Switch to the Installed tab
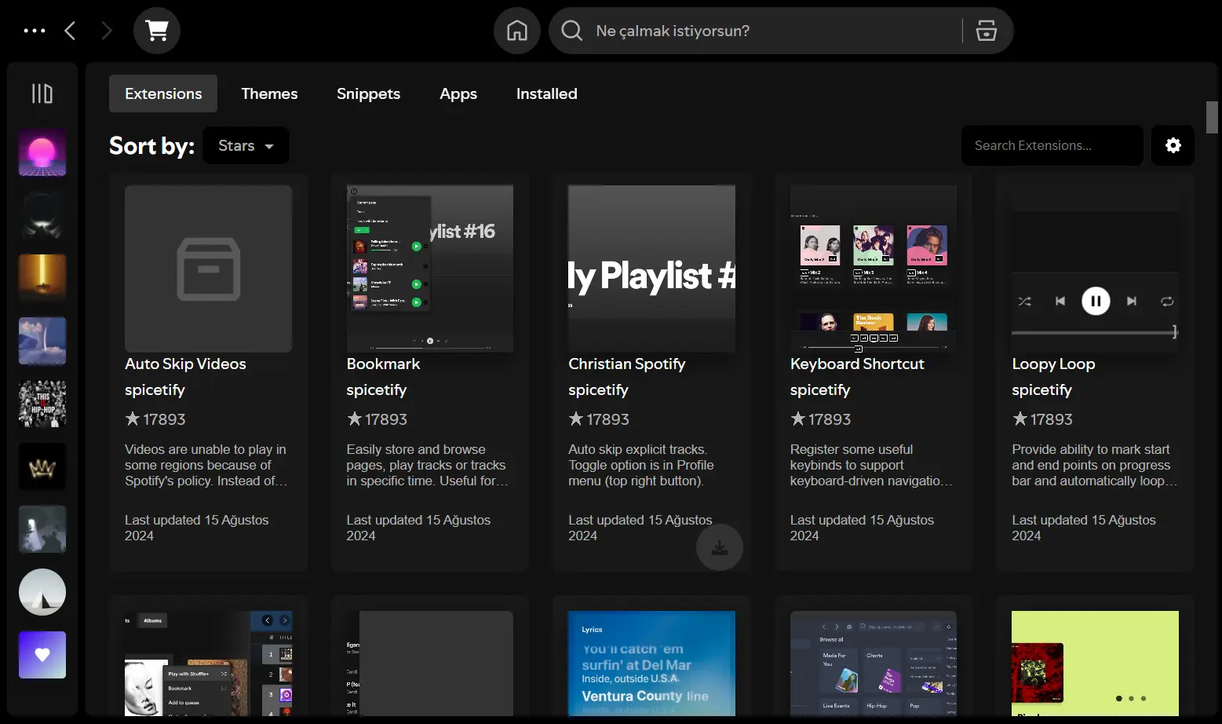 point(546,93)
